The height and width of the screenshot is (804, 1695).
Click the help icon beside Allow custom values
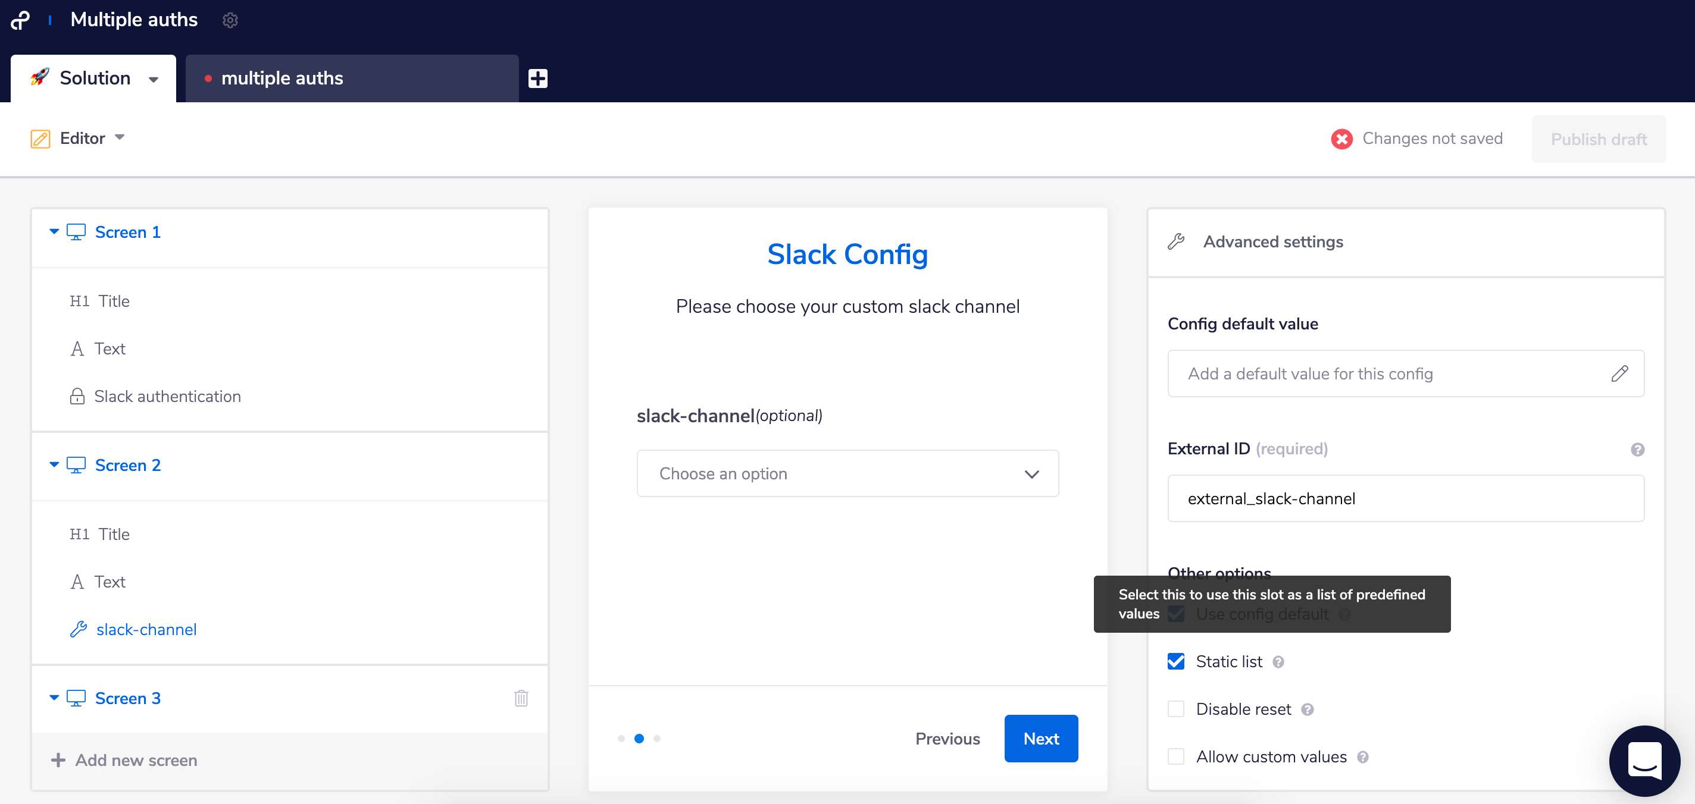coord(1363,758)
